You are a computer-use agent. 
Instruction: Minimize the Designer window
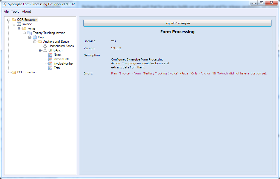[x=254, y=3]
